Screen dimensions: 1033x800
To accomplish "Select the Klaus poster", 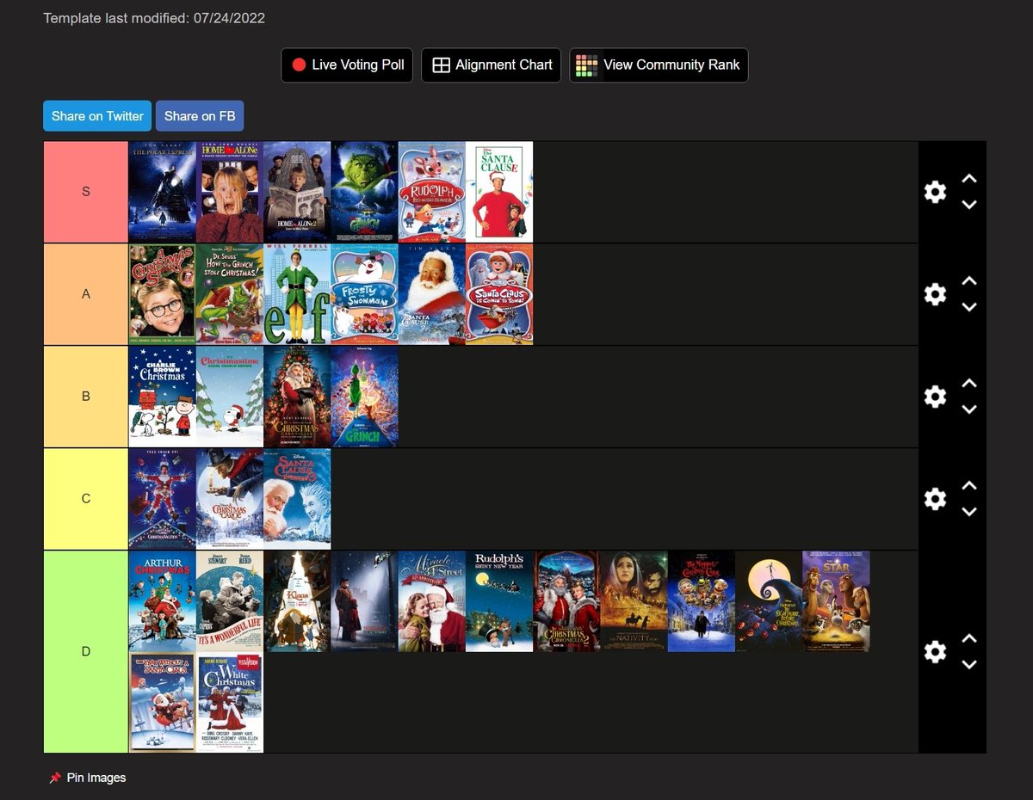I will coord(297,601).
